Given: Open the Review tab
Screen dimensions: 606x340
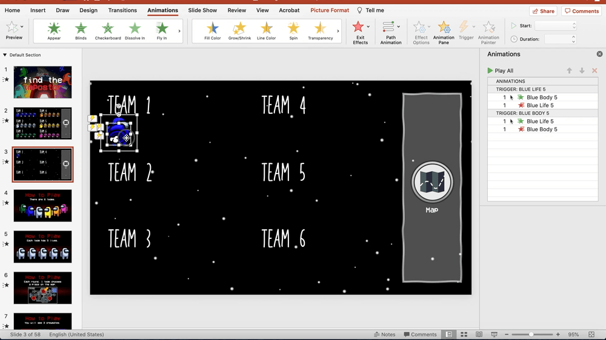Looking at the screenshot, I should tap(236, 10).
